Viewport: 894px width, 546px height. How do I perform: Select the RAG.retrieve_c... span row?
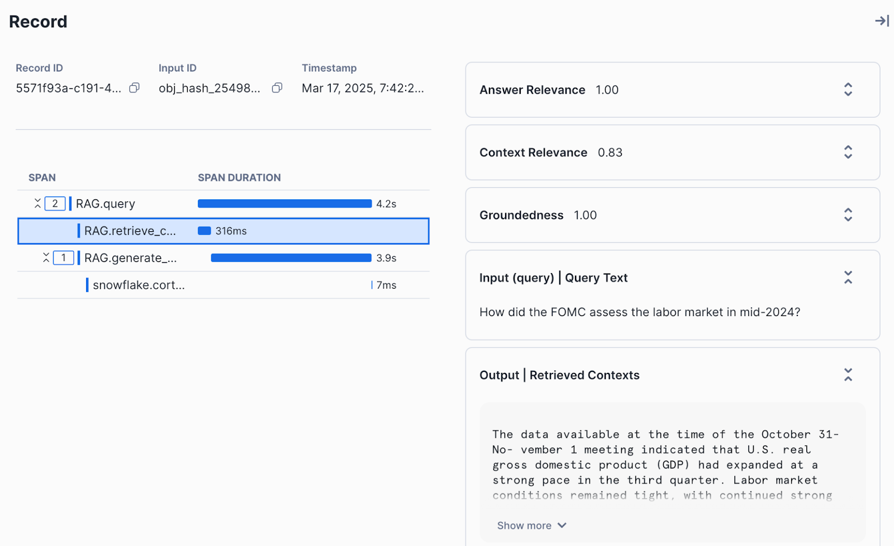pyautogui.click(x=130, y=231)
